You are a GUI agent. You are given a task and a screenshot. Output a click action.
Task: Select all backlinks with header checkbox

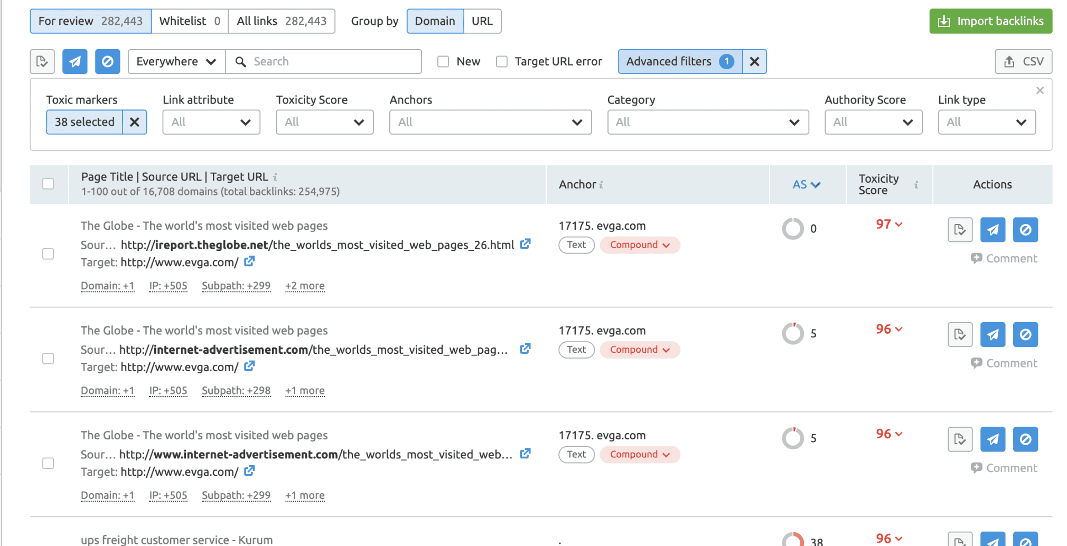(49, 183)
